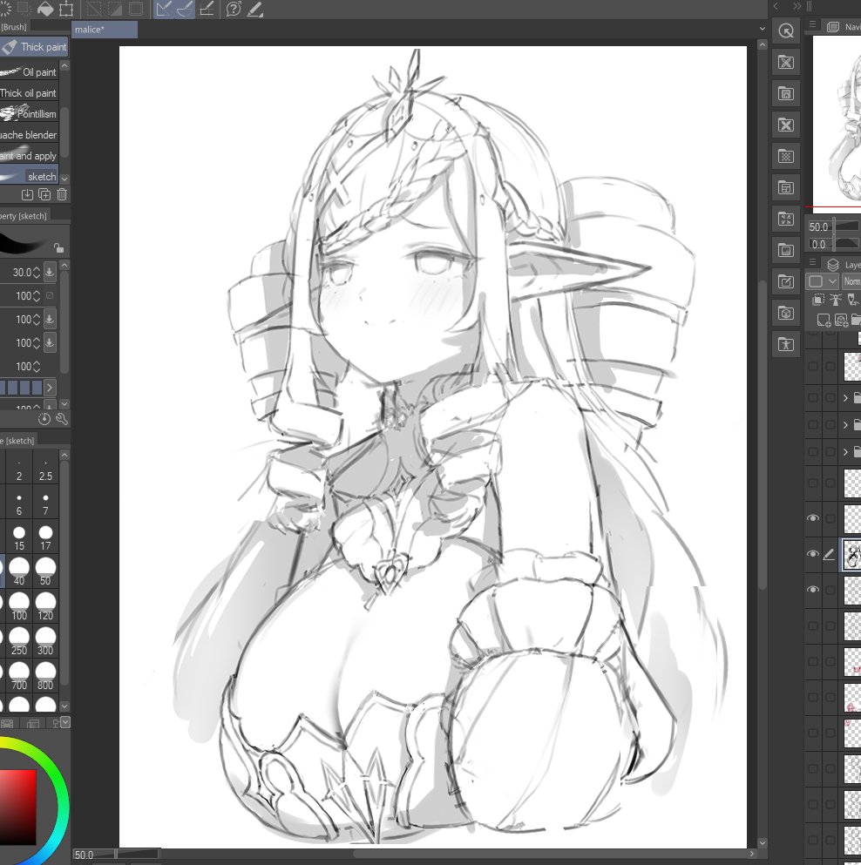Expand the docked palettes double-arrow
The width and height of the screenshot is (861, 865).
[x=797, y=6]
